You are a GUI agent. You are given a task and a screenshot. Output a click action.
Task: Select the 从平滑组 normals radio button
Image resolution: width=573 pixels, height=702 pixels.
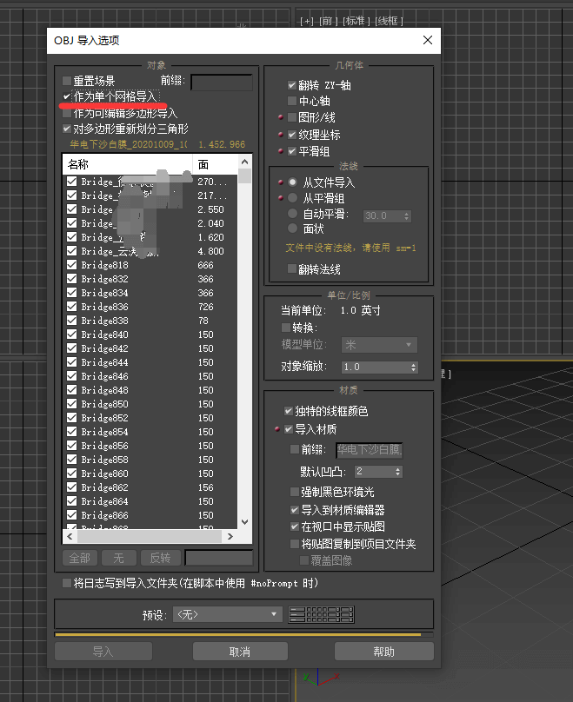coord(293,198)
